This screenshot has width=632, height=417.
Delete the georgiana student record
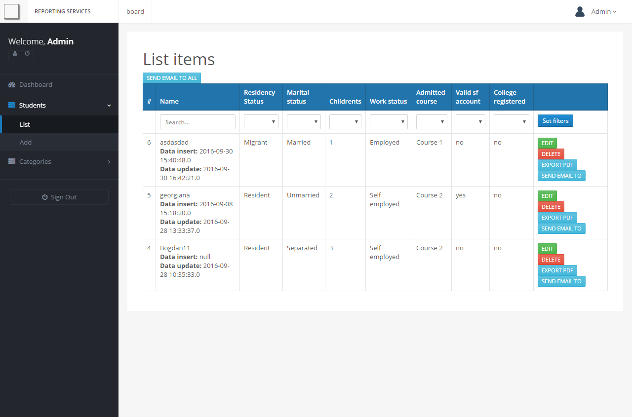551,207
